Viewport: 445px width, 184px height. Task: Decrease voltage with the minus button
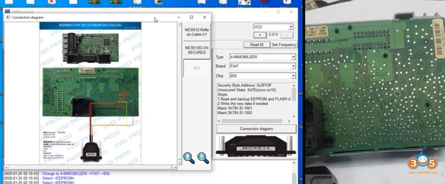tap(287, 35)
